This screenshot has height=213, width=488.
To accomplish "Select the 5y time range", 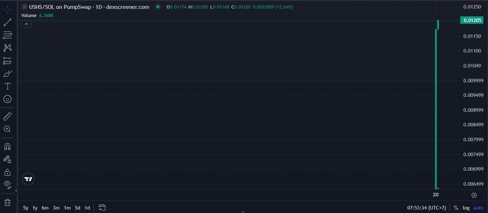I will pos(26,208).
